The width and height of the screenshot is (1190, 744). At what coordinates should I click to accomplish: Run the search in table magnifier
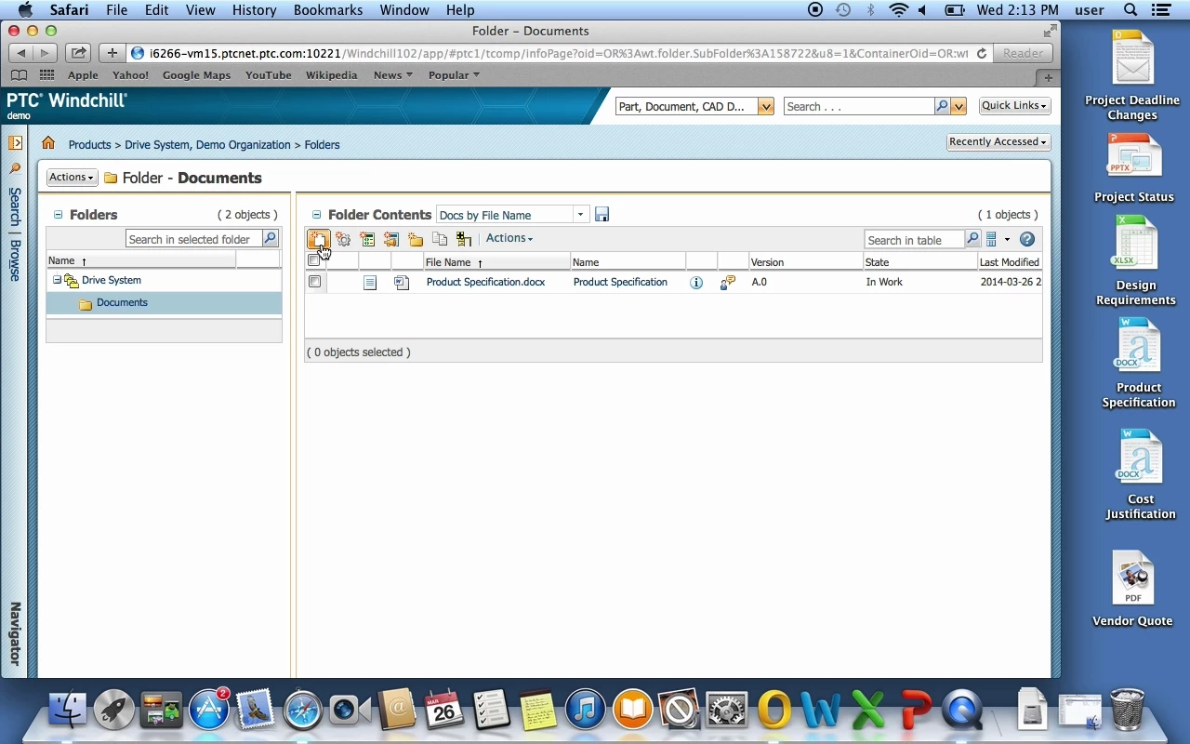972,240
